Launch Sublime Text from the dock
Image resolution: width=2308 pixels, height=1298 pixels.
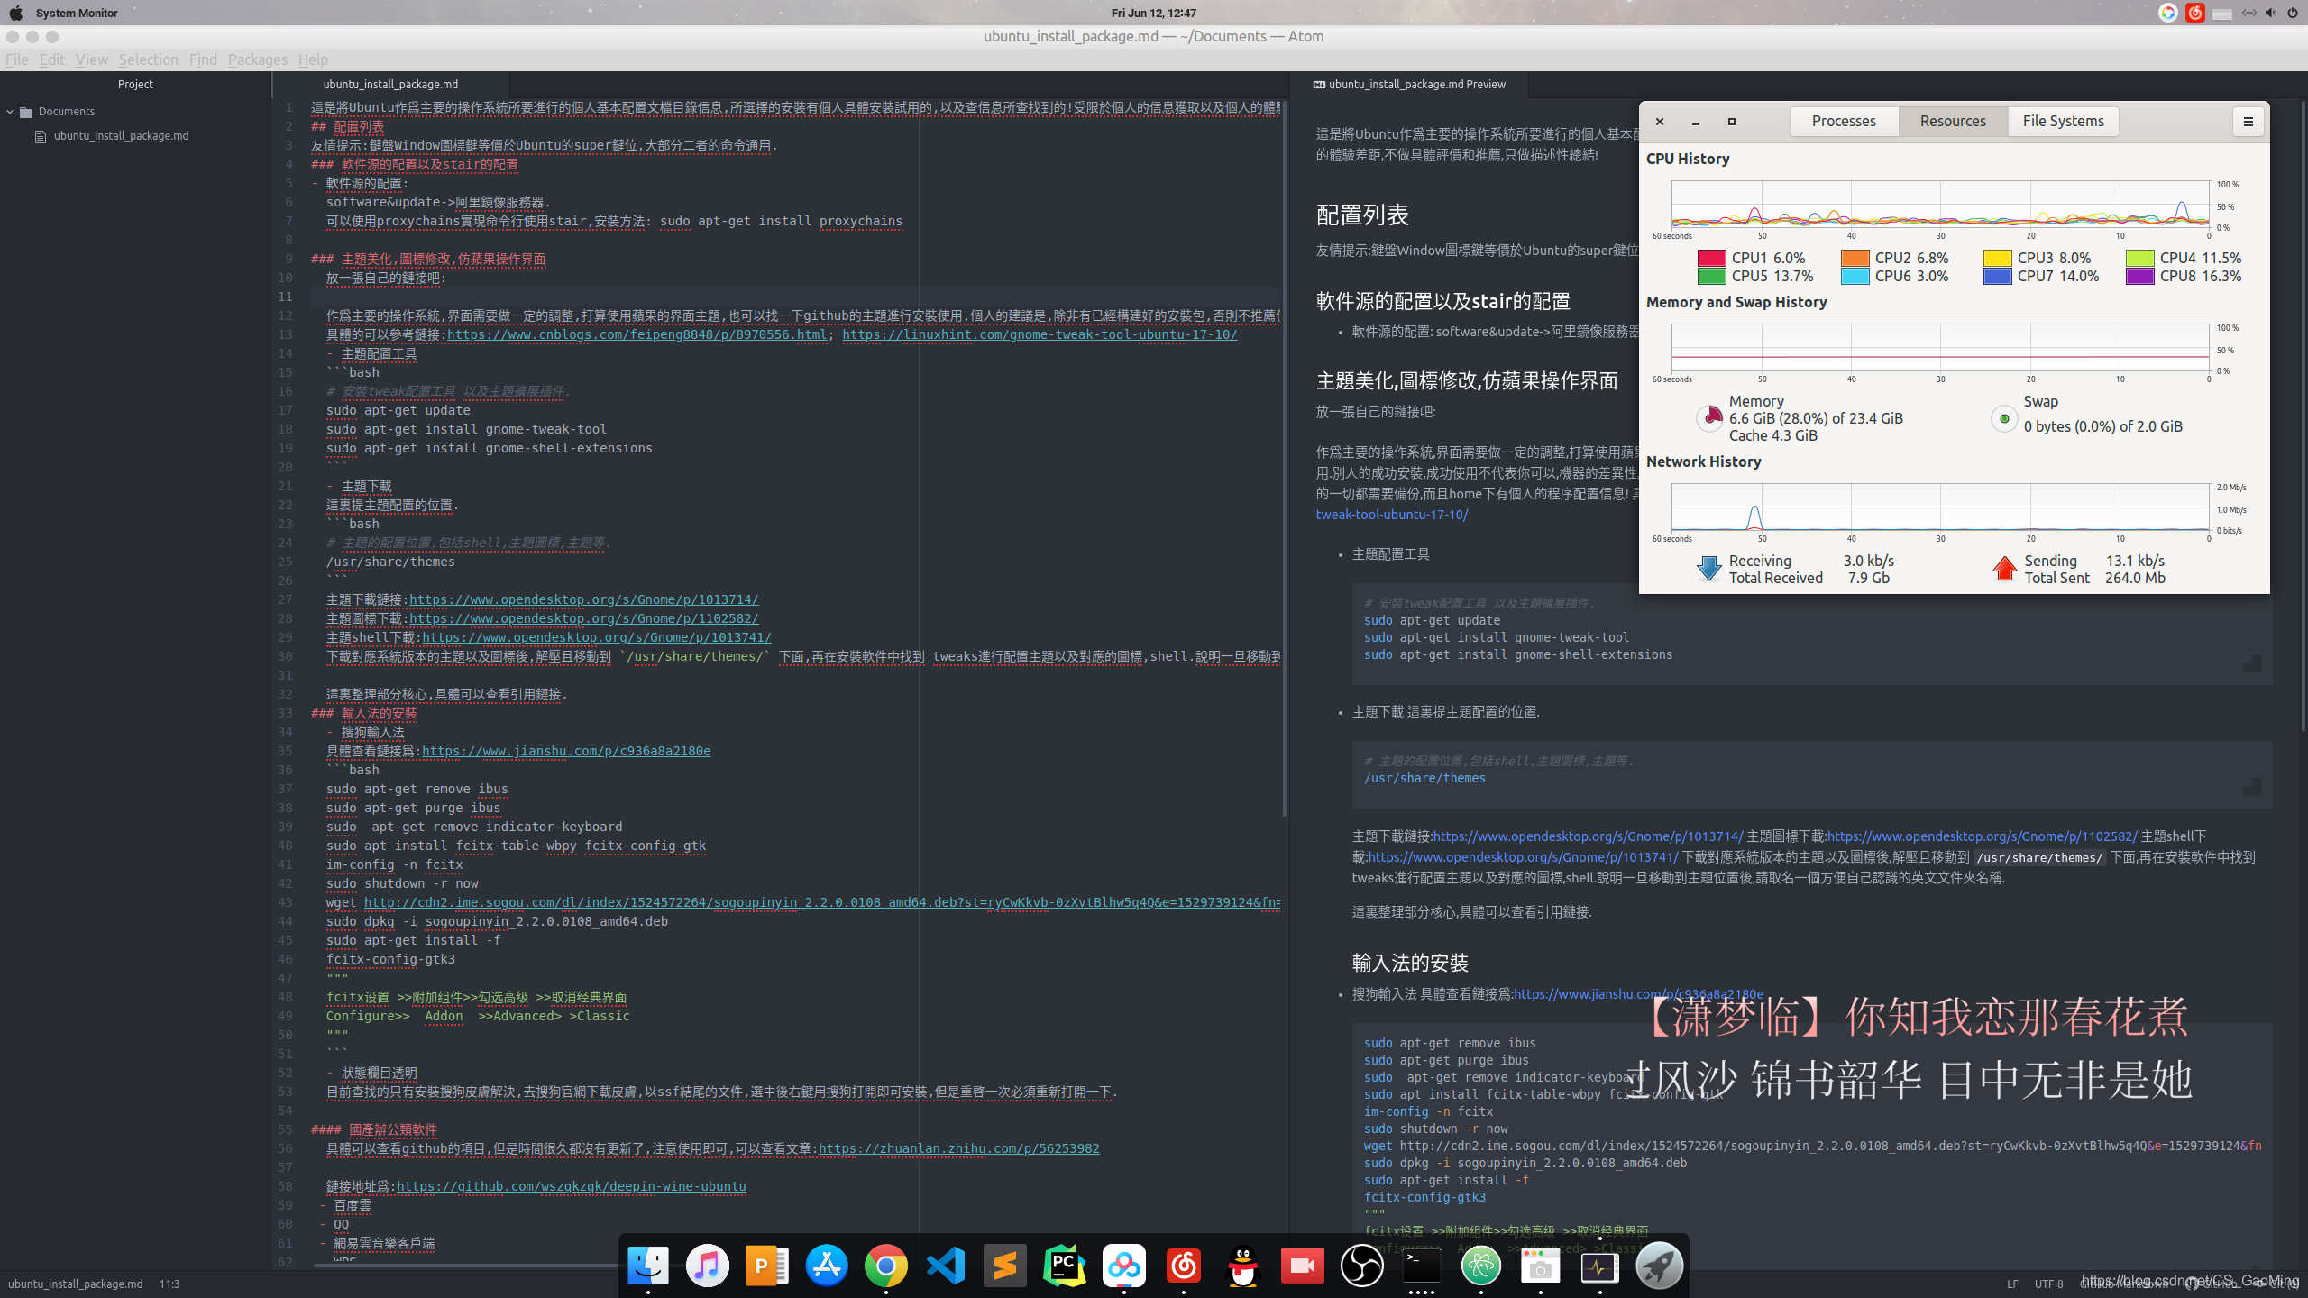[x=1004, y=1266]
